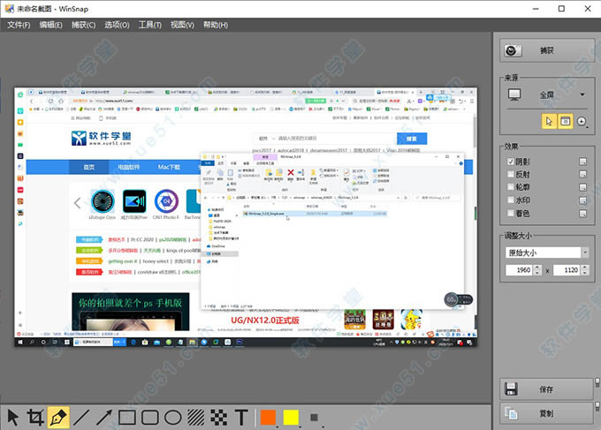Open settings for 阴影 effect
Screen dimensions: 601x430
coord(582,162)
